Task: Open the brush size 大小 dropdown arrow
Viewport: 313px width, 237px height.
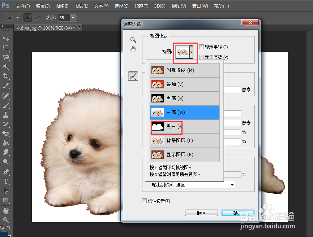Action: [73, 18]
